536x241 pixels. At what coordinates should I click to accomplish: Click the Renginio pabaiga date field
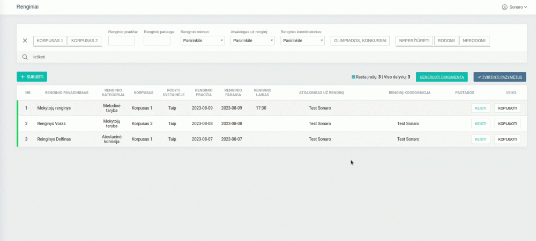[157, 41]
